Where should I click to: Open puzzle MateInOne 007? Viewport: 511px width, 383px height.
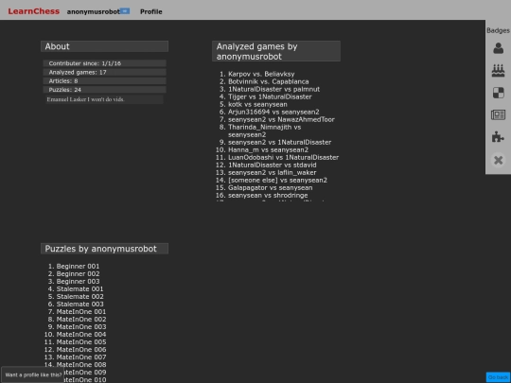(81, 357)
